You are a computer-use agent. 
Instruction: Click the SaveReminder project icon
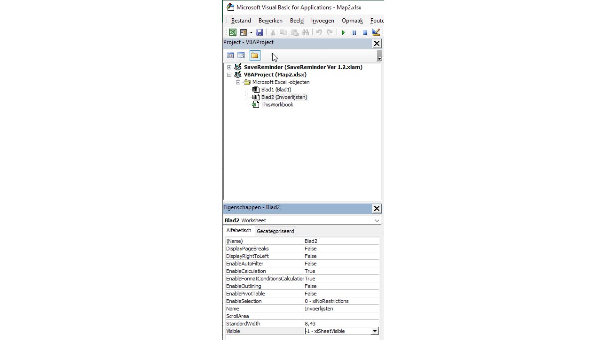(238, 67)
